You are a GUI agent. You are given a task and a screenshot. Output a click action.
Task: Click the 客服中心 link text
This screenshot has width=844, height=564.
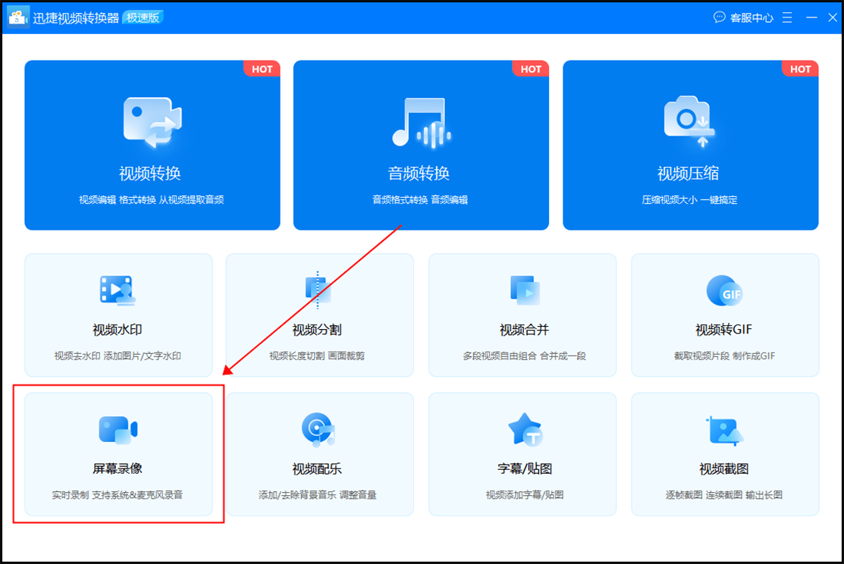pos(752,17)
